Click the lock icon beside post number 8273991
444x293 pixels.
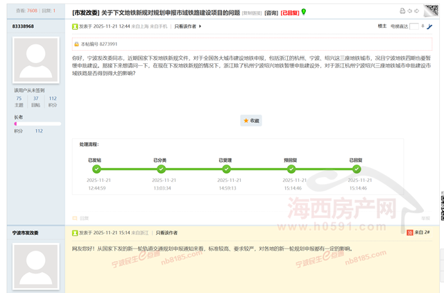coord(77,44)
